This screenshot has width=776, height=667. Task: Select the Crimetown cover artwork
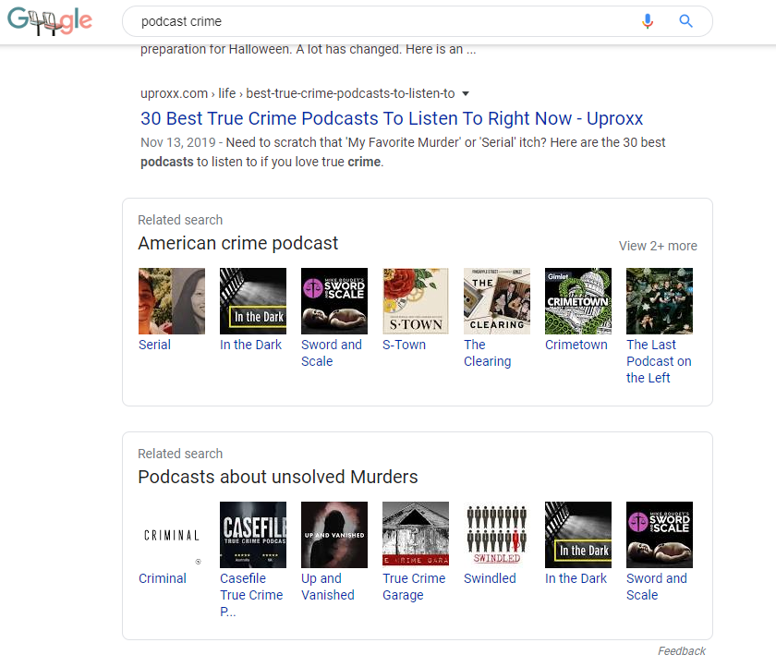coord(577,301)
